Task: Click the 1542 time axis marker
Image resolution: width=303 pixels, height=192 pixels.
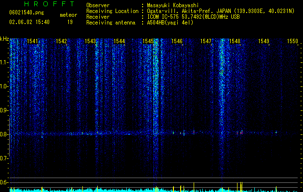Action: (x=61, y=41)
